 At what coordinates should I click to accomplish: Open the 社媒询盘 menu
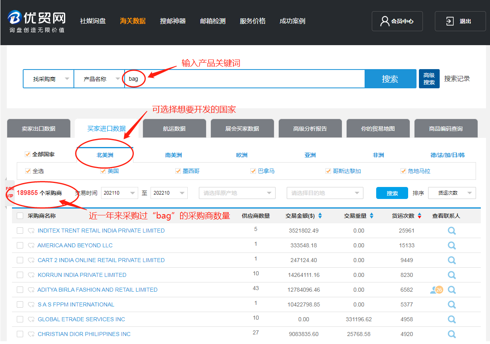[93, 21]
